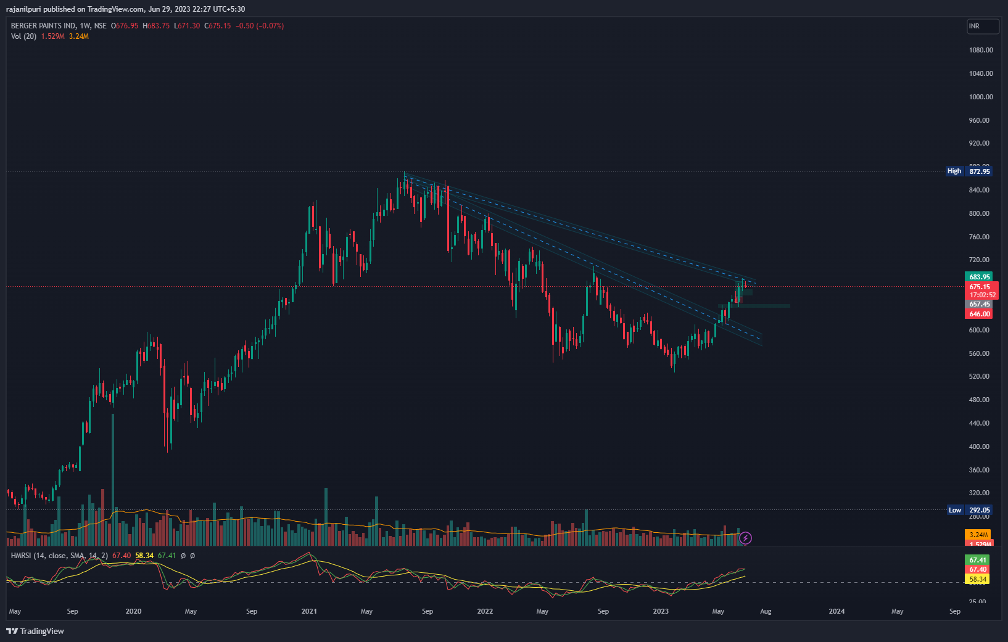Screen dimensions: 1008x642
Task: Select the red 67.40 value in HMRSI legend
Action: pos(122,556)
